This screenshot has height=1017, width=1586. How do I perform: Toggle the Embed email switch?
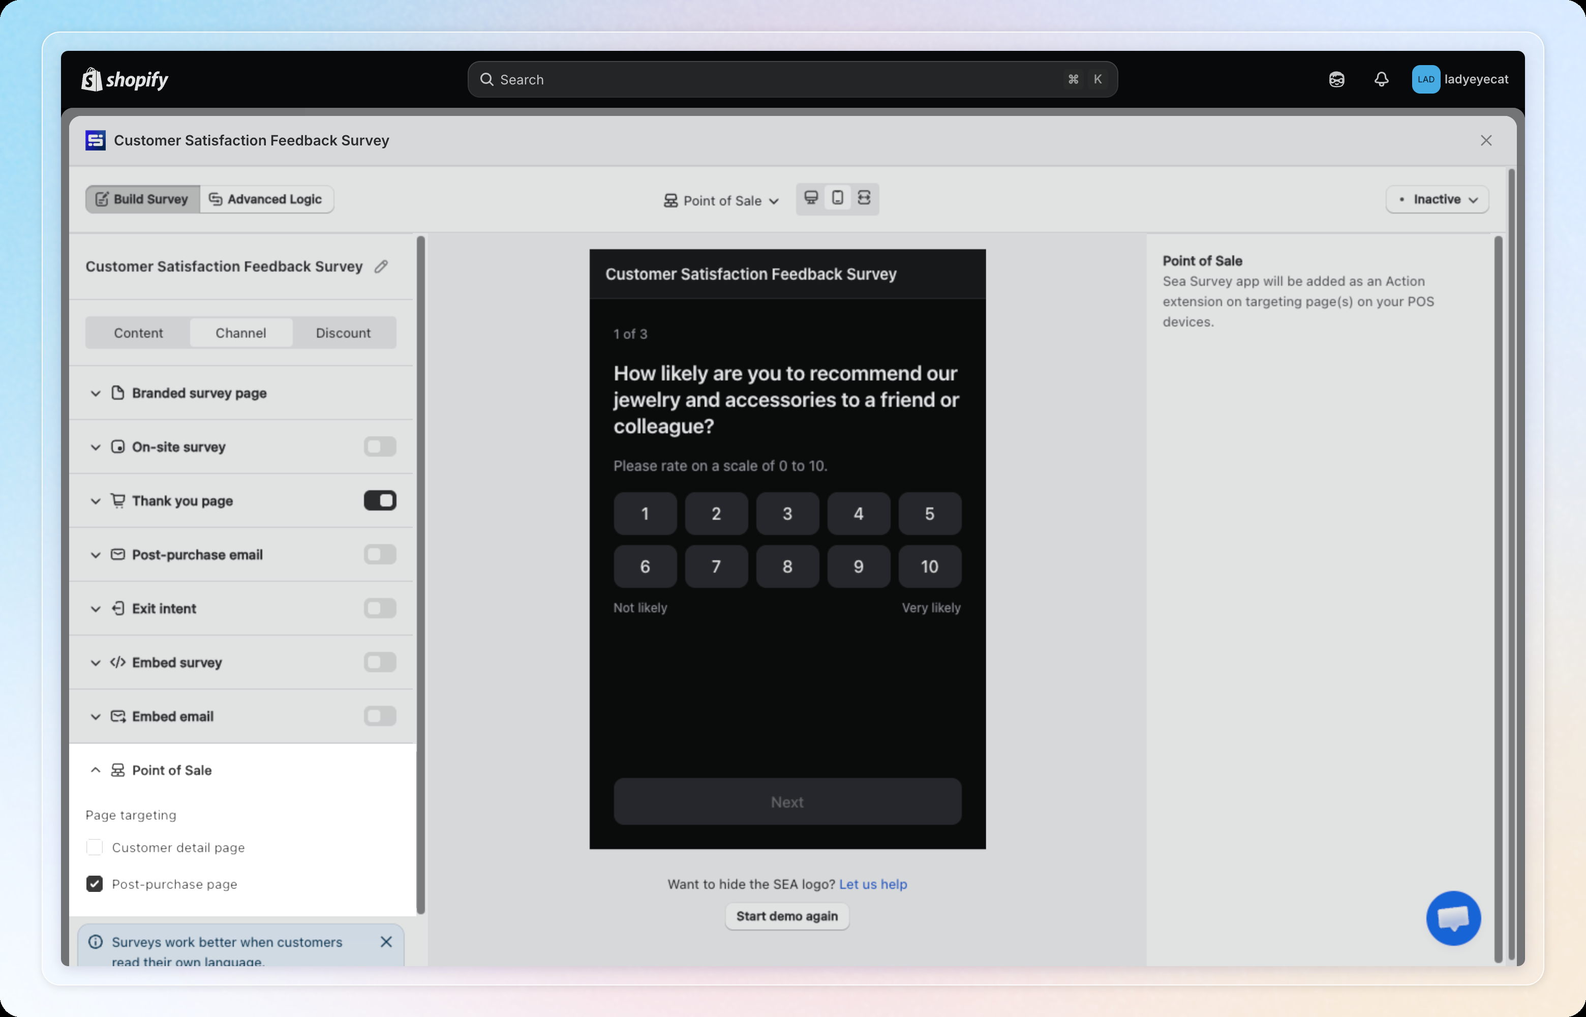380,716
